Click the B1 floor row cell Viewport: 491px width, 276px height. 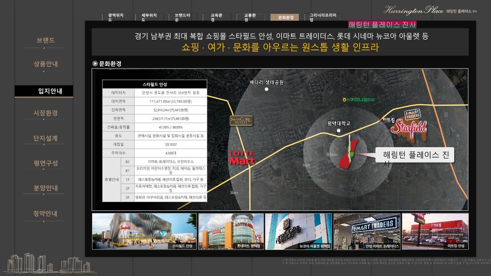(x=127, y=171)
